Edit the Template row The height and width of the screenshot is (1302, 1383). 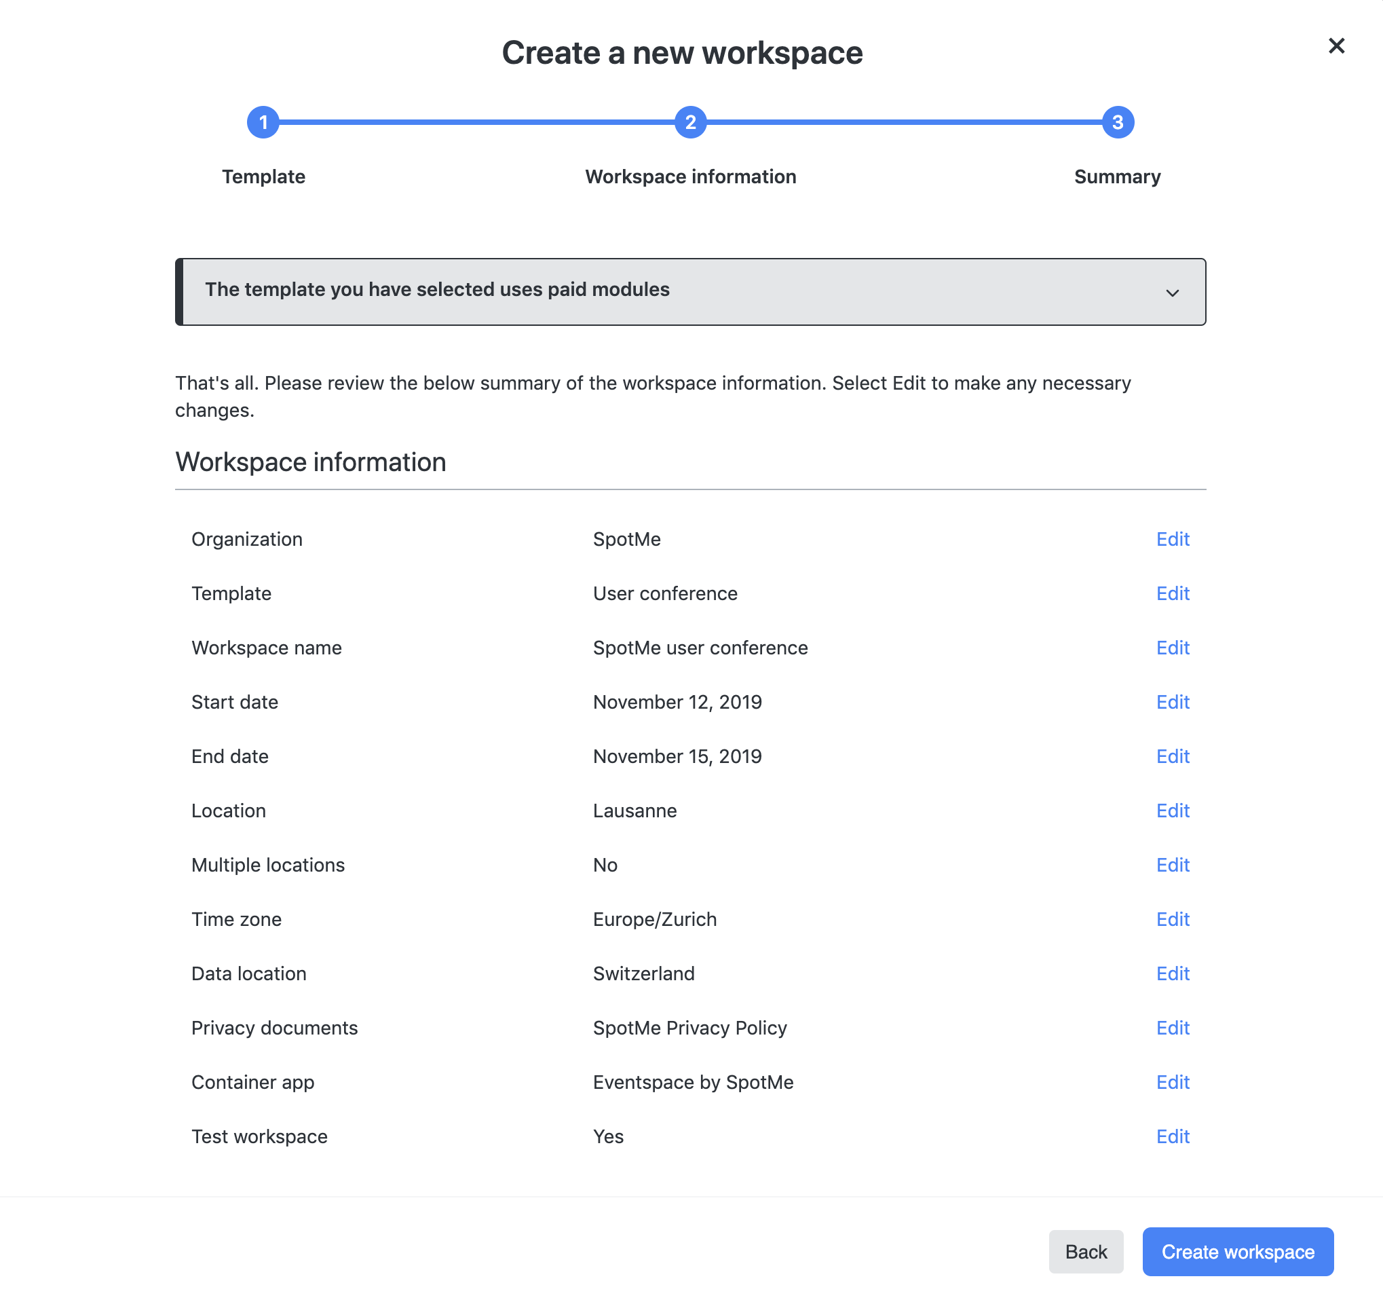[x=1172, y=593]
